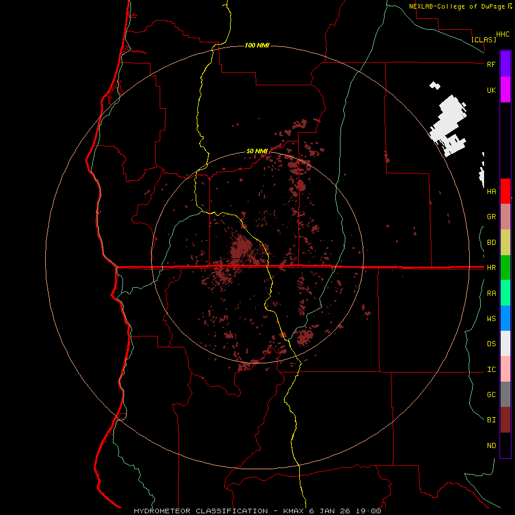This screenshot has height=515, width=515.
Task: Click the DS white legend swatch
Action: pyautogui.click(x=505, y=343)
